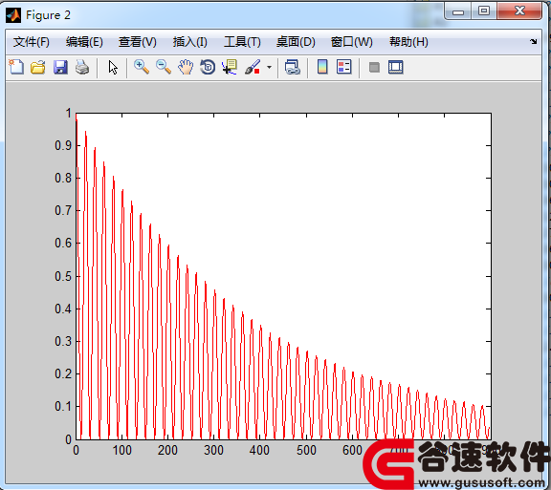
Task: Click the x-axis label 500
Action: point(306,450)
